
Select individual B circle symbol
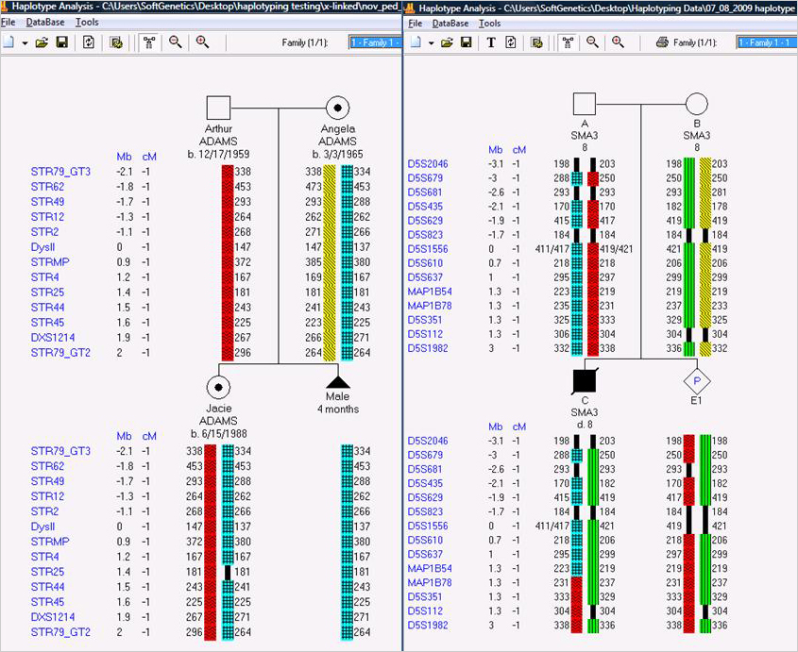point(697,104)
